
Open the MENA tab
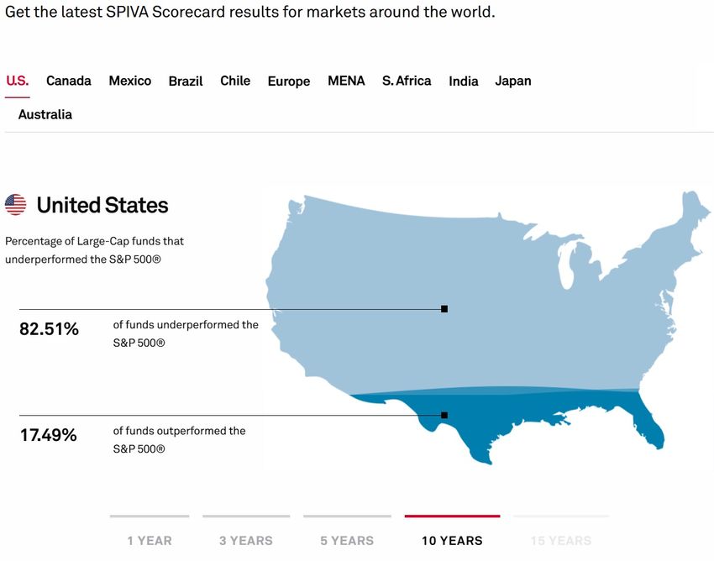tap(346, 81)
